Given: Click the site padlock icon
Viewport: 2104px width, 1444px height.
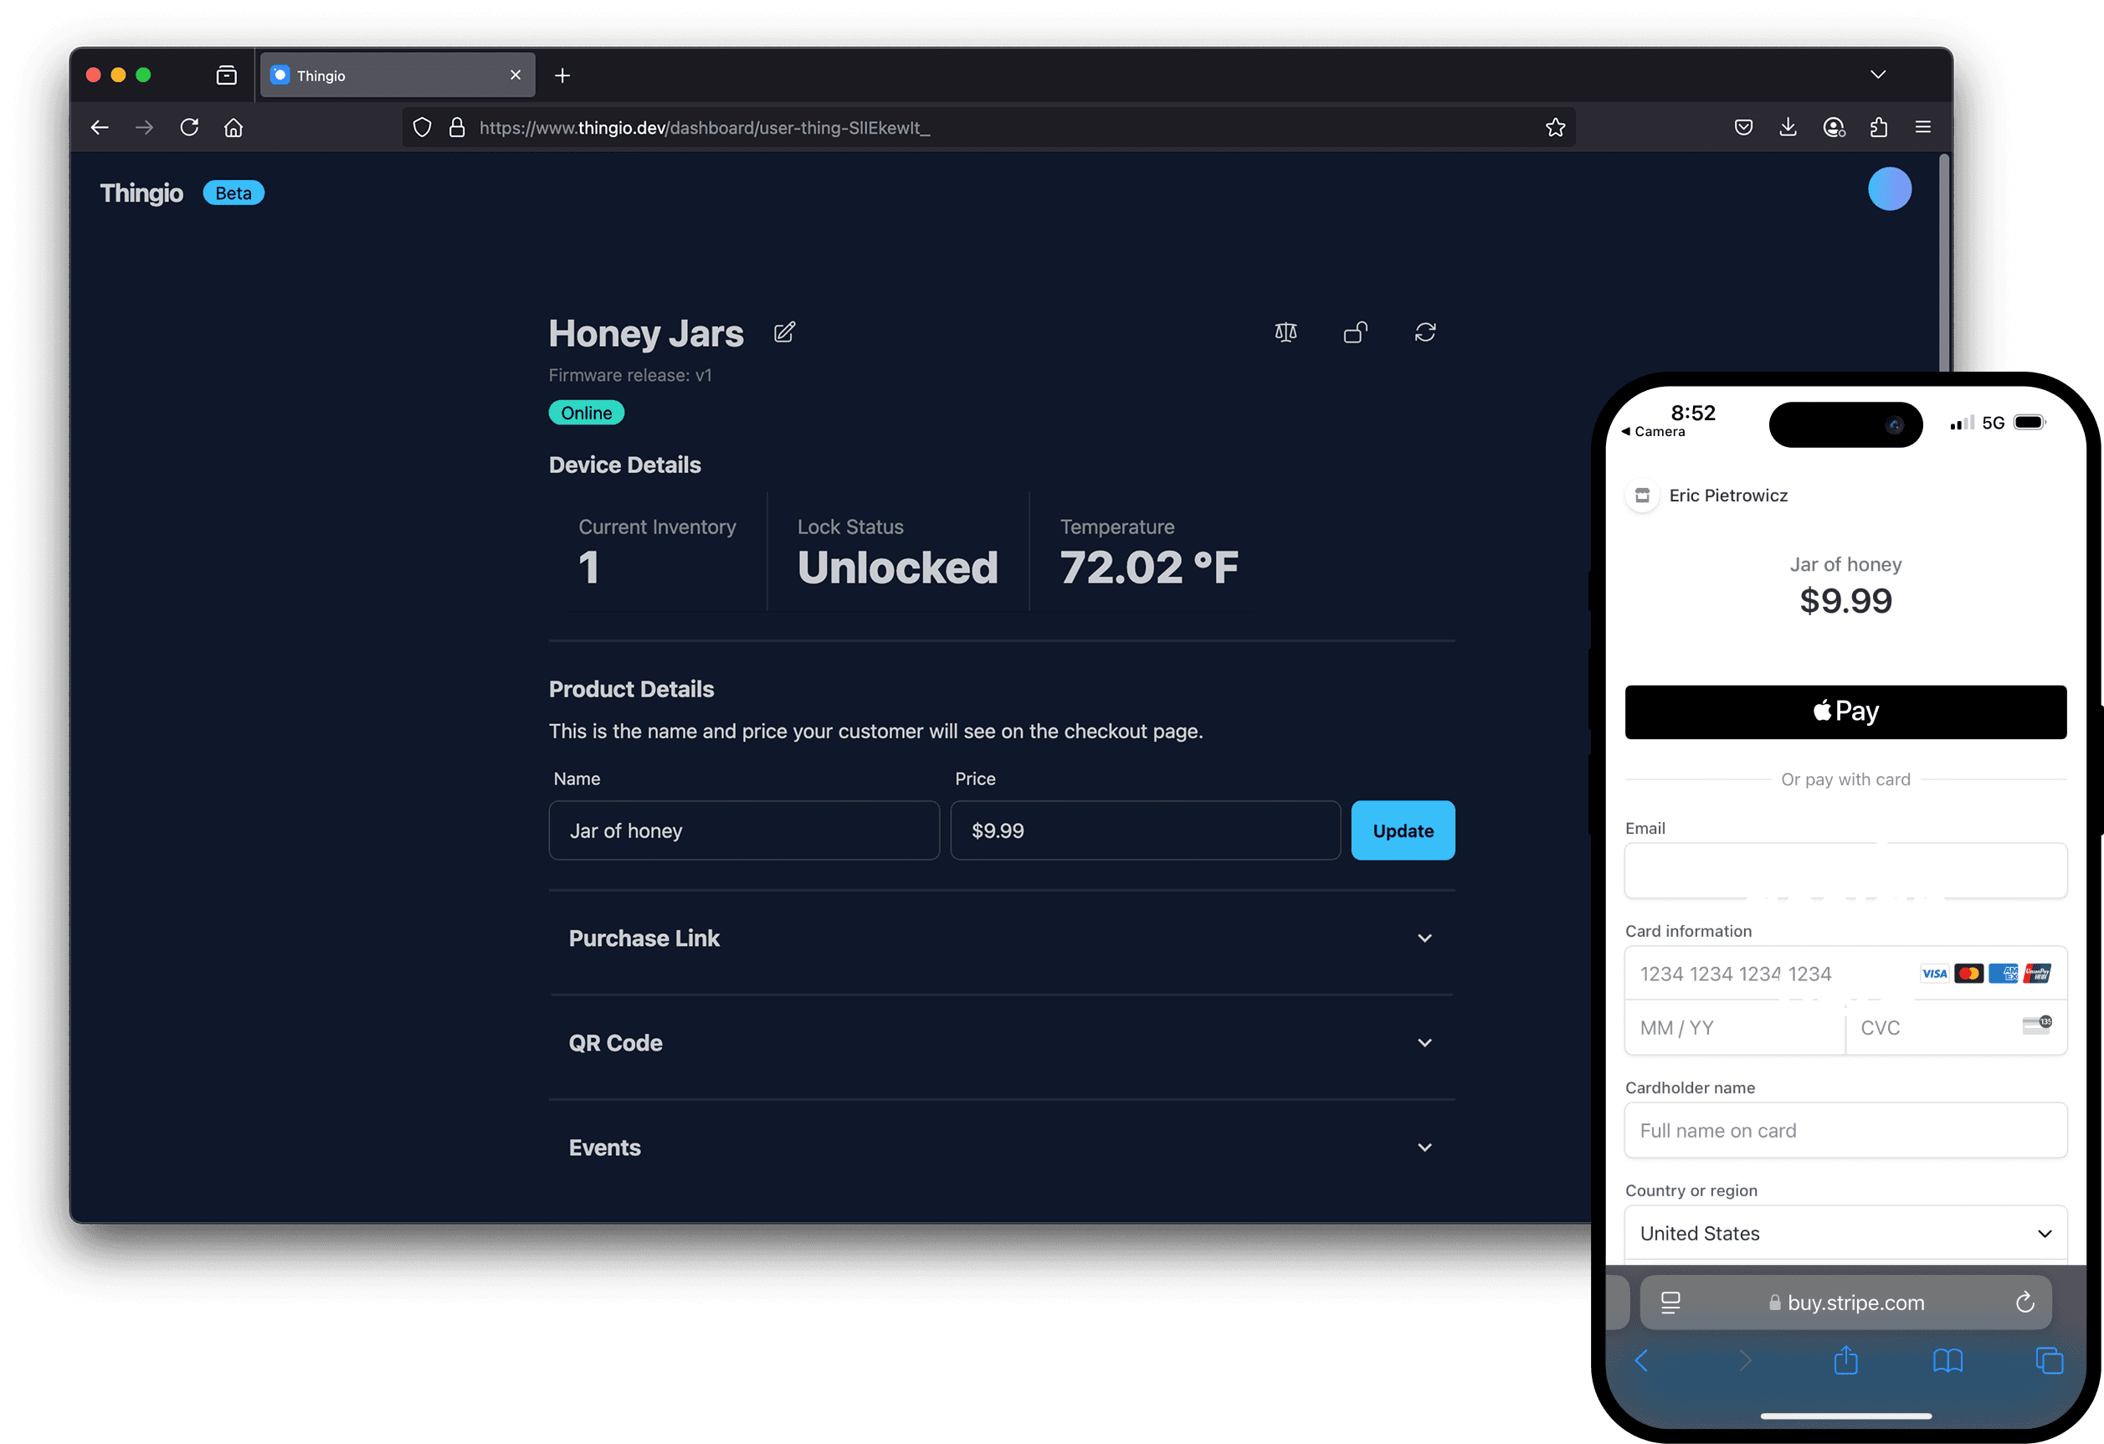Looking at the screenshot, I should pyautogui.click(x=457, y=127).
